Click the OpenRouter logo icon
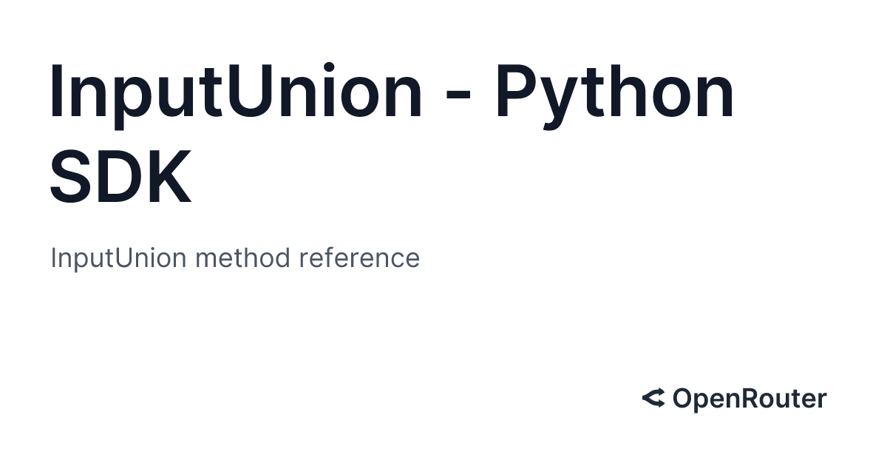Image resolution: width=887 pixels, height=466 pixels. point(653,399)
